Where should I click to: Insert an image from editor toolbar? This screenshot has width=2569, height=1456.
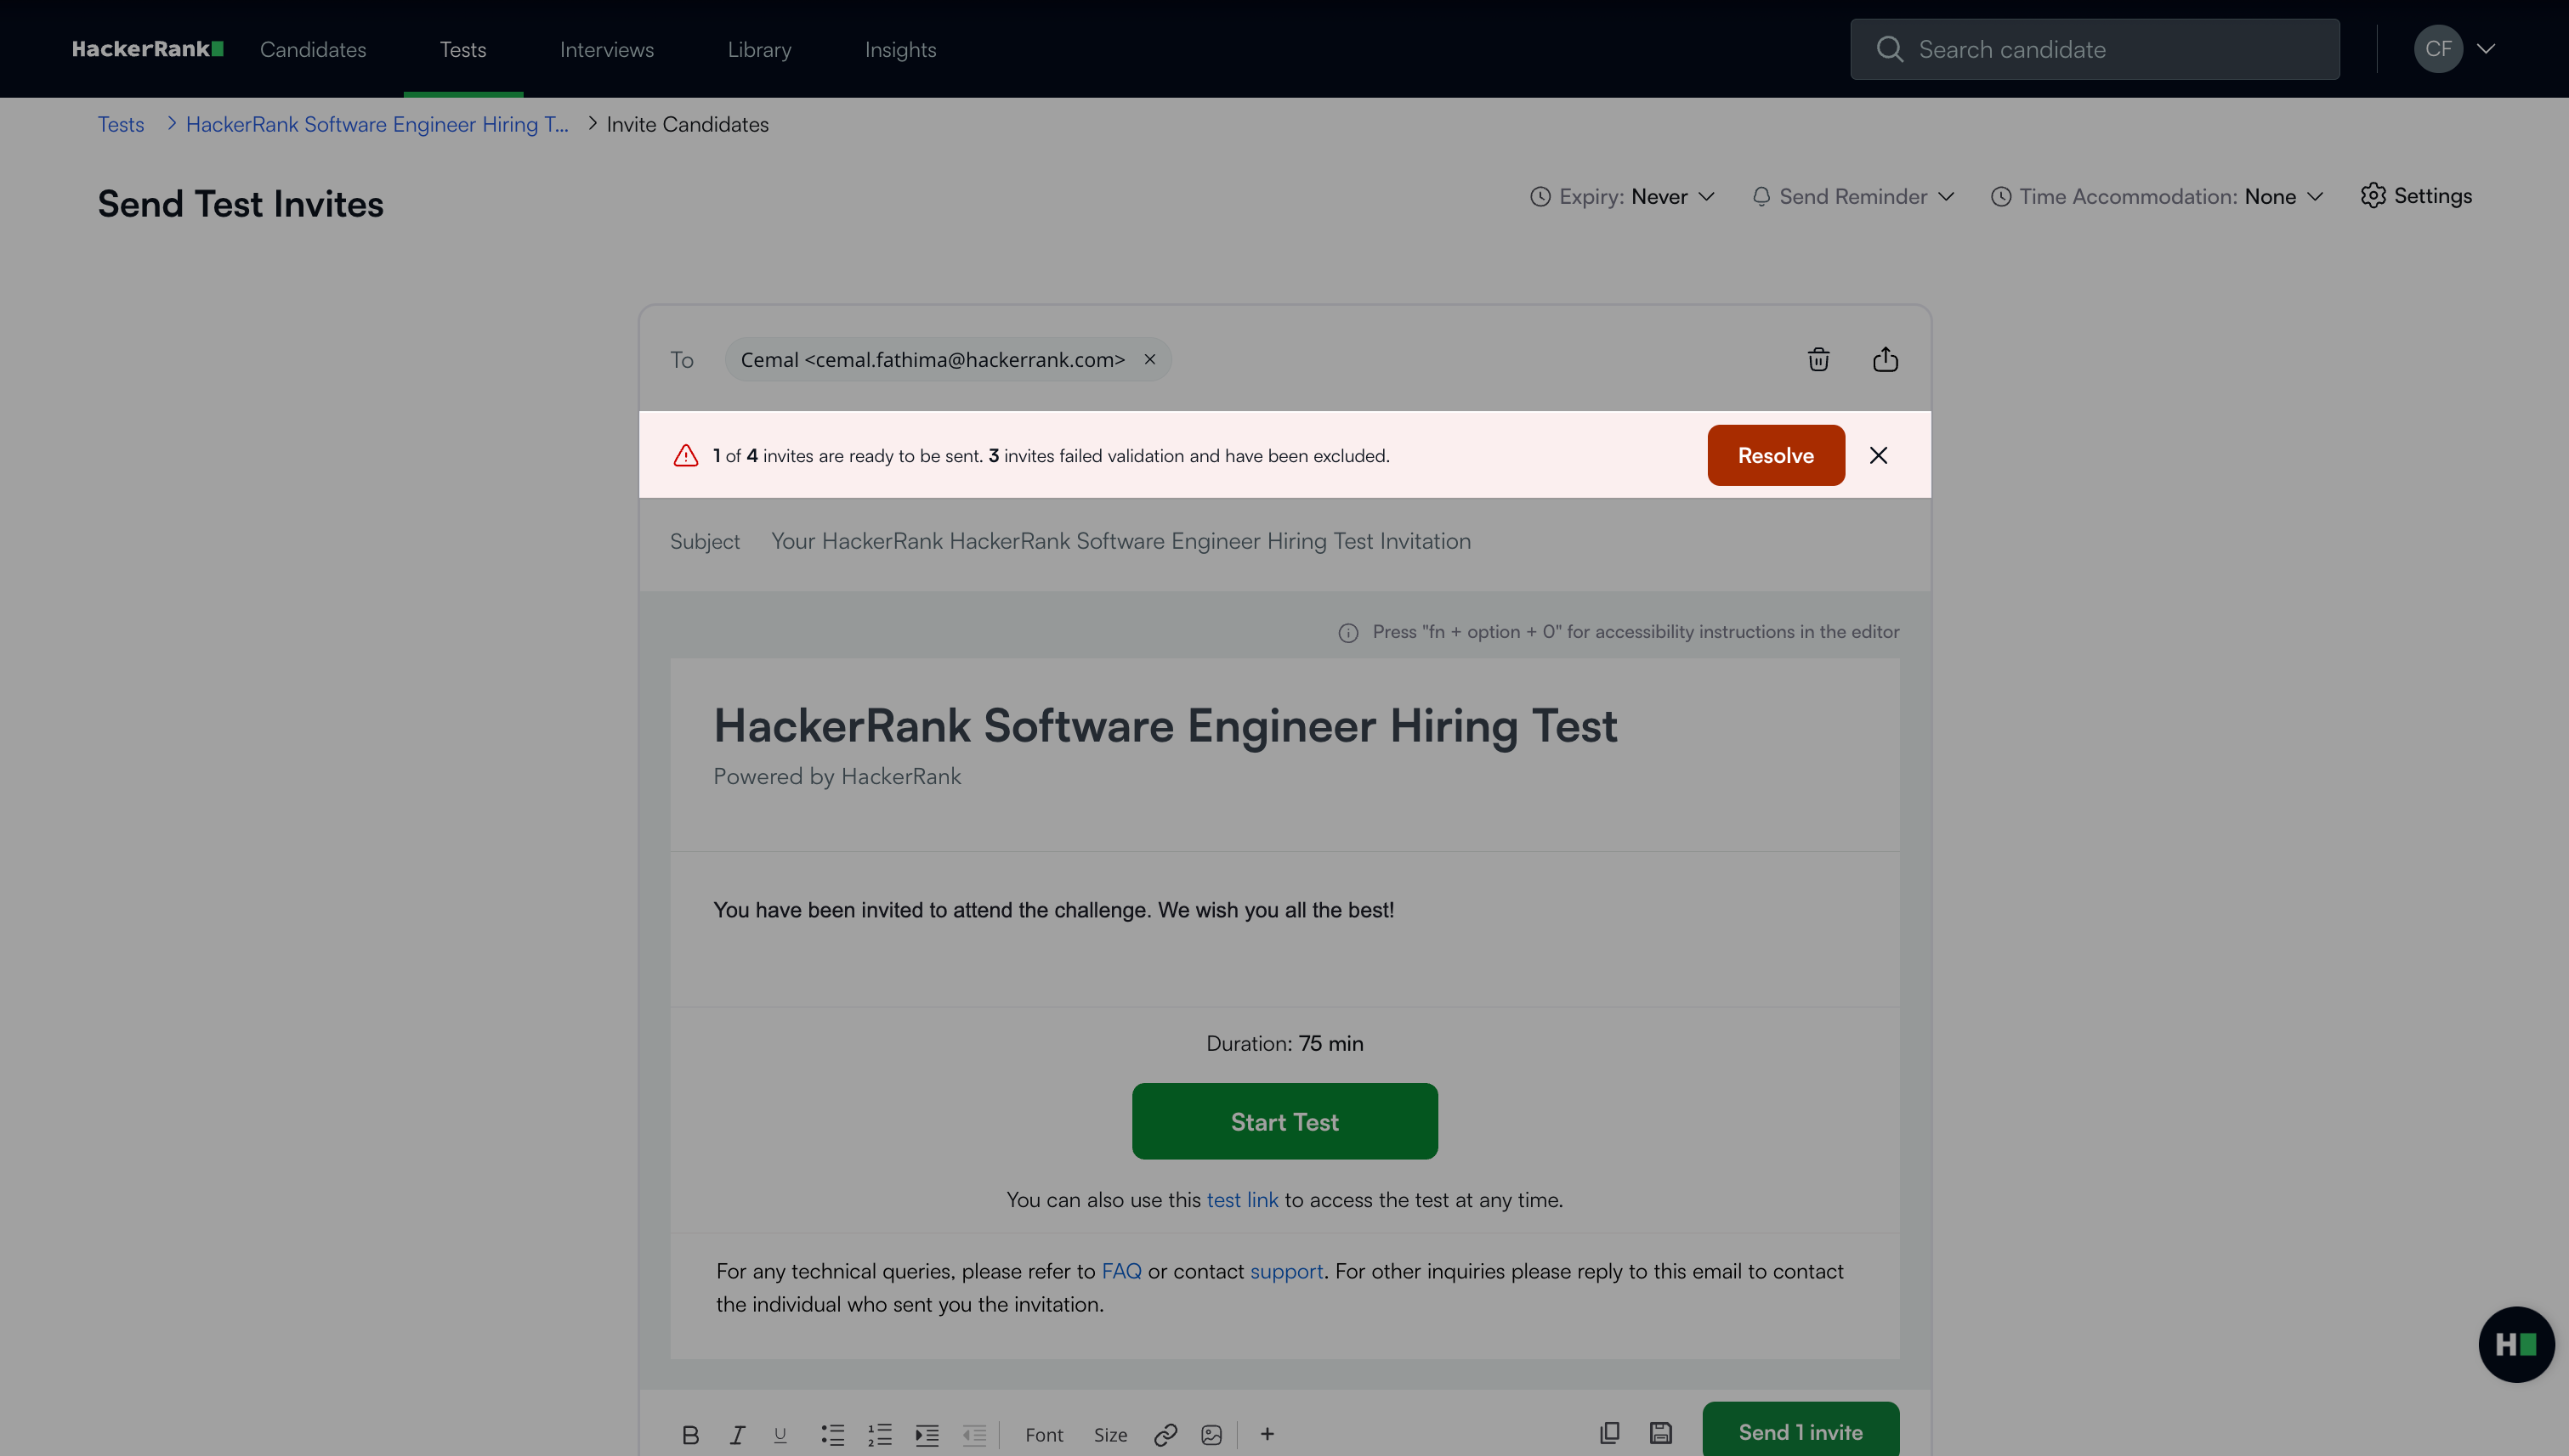point(1212,1434)
